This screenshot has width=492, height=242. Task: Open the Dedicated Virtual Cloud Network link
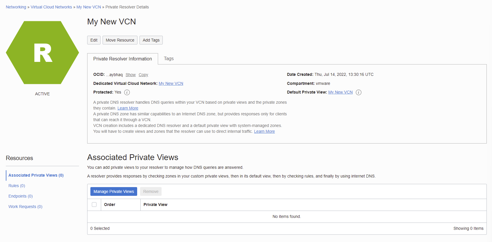171,83
